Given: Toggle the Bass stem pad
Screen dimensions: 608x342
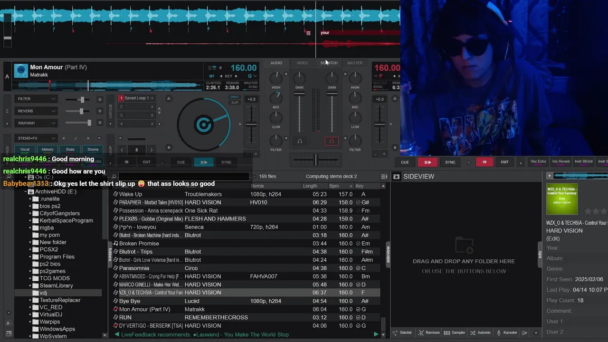Looking at the screenshot, I should coord(70,150).
